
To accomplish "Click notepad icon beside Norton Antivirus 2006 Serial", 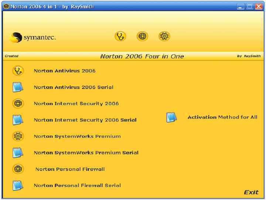I will click(18, 87).
